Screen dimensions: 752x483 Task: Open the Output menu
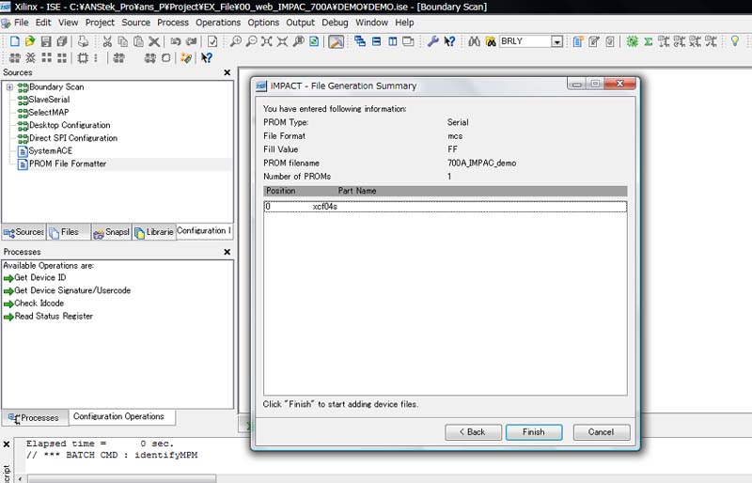[x=300, y=23]
